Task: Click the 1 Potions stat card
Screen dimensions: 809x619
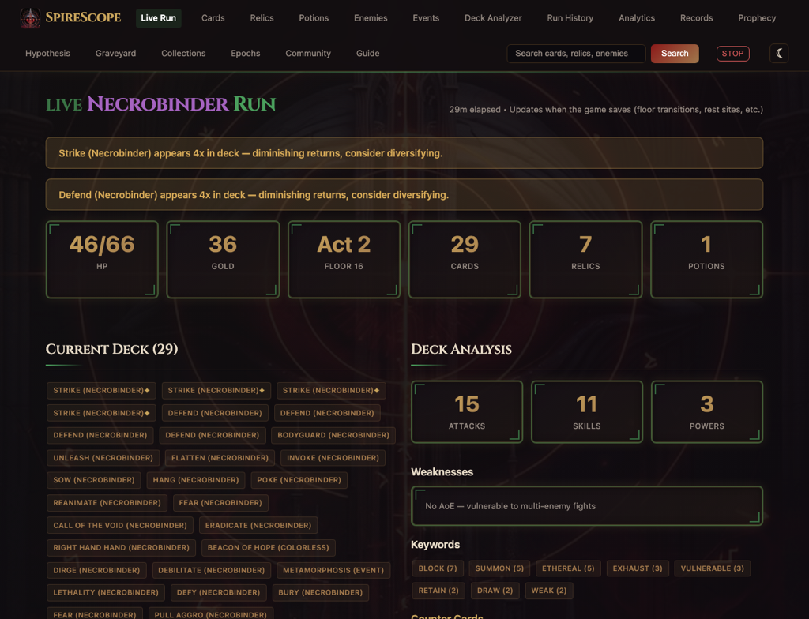Action: click(706, 260)
